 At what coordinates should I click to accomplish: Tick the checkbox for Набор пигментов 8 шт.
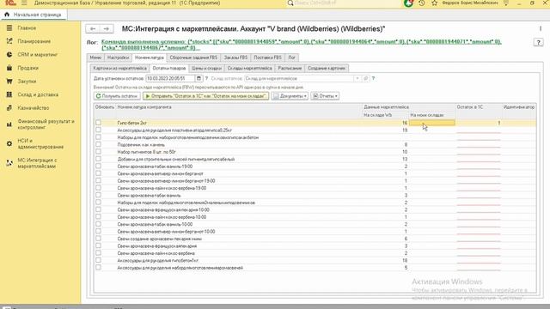coord(98,152)
